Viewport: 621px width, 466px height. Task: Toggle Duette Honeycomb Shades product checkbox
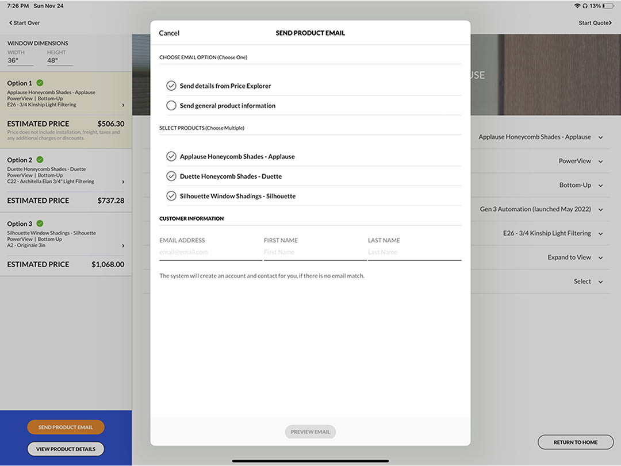coord(171,176)
